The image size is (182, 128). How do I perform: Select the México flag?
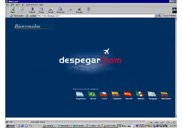click(x=140, y=94)
